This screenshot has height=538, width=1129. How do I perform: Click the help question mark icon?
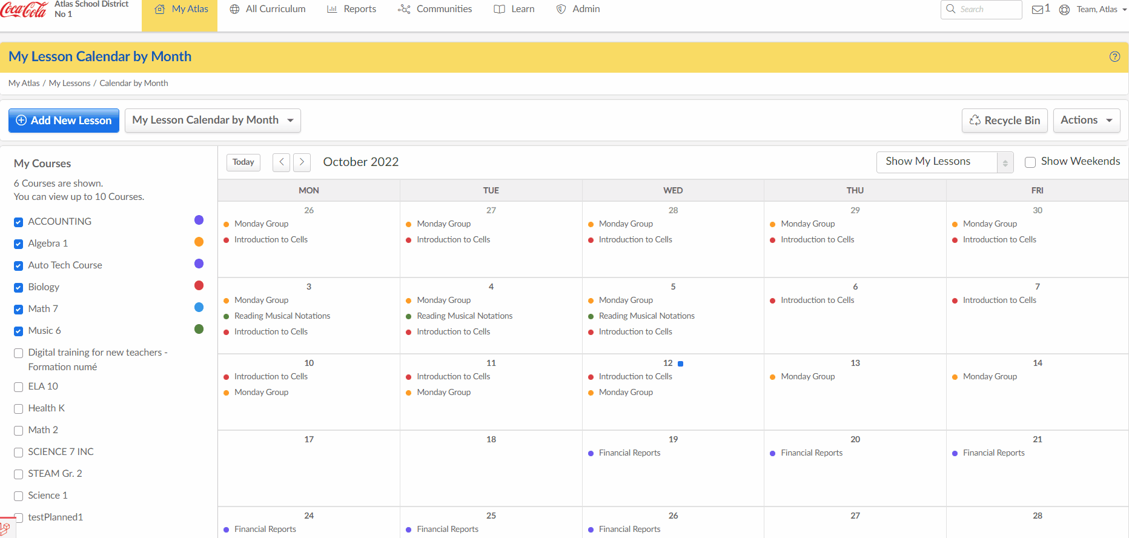click(1114, 56)
